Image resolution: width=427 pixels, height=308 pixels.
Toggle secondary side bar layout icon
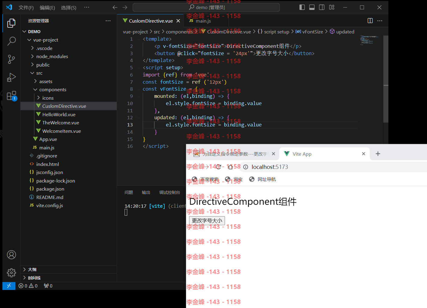tap(322, 7)
